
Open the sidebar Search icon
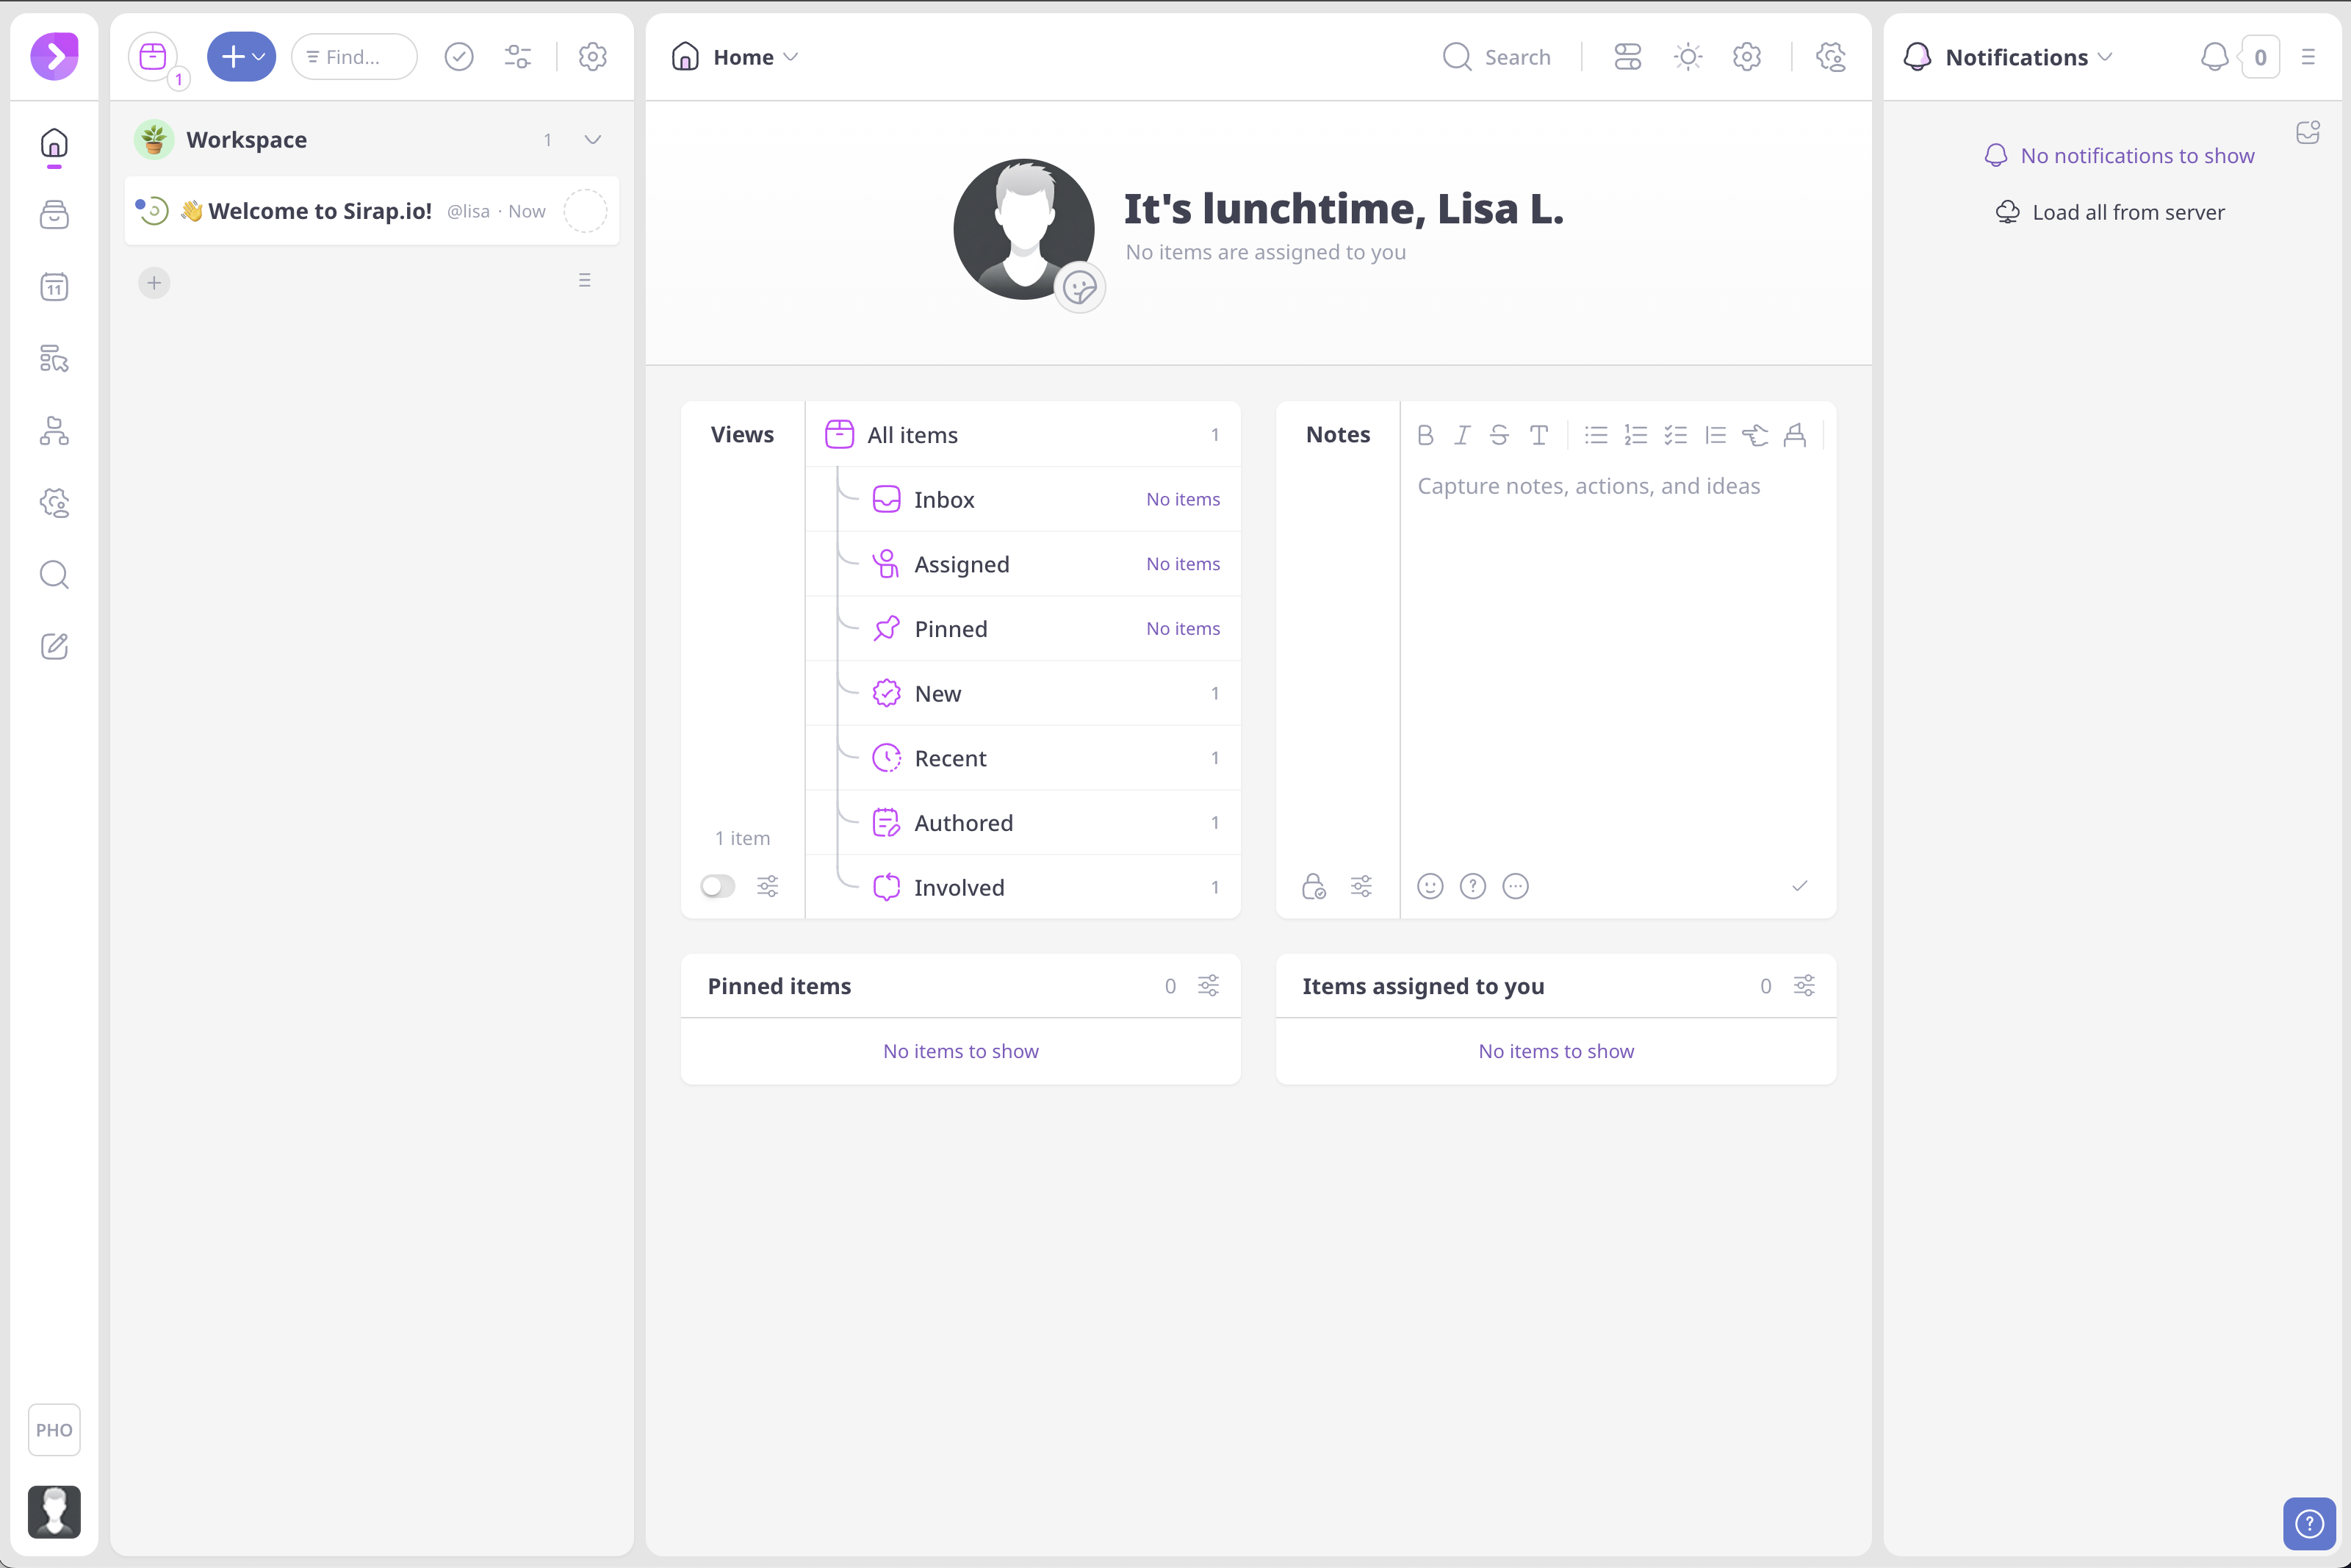tap(54, 575)
